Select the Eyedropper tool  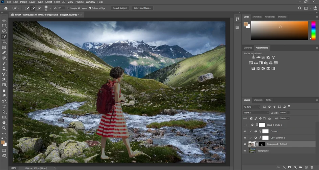4,53
